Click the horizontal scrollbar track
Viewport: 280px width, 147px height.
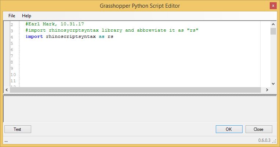[135, 90]
